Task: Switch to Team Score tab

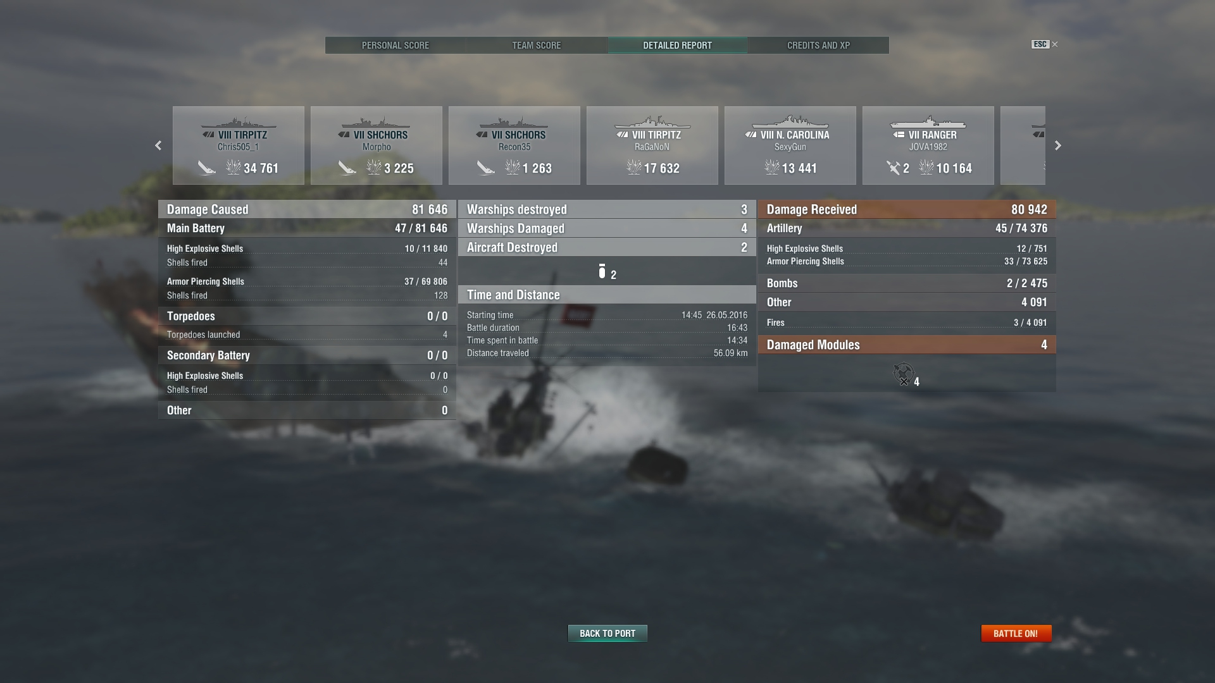Action: point(537,46)
